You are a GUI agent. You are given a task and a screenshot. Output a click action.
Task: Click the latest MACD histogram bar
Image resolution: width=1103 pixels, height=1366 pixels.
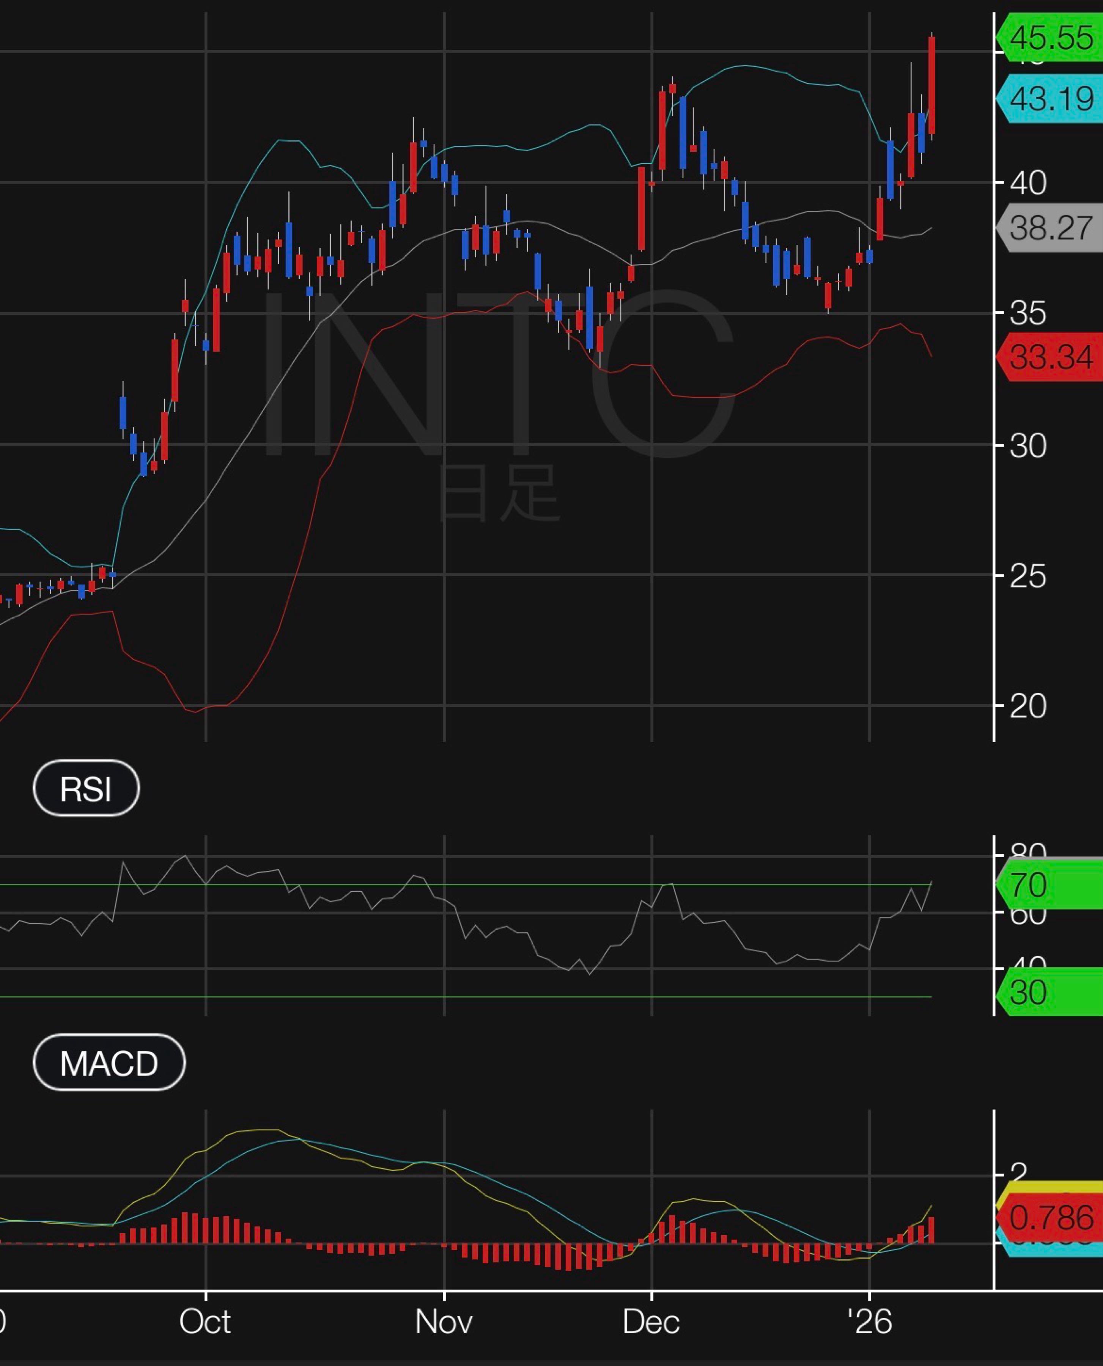[x=931, y=1231]
